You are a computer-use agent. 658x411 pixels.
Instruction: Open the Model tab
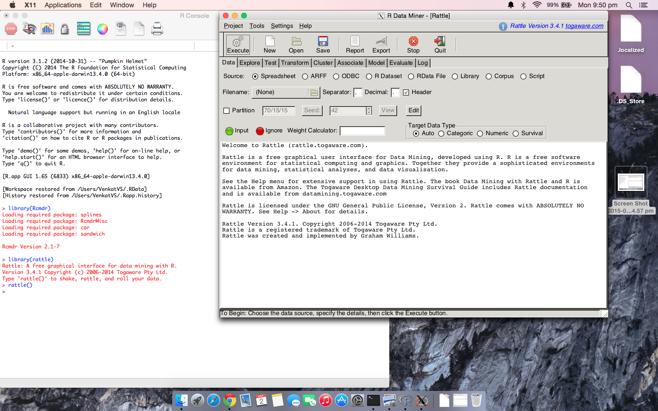[x=377, y=63]
